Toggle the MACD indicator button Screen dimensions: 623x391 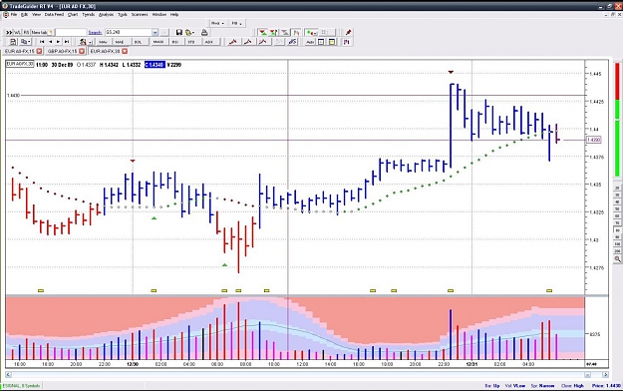(158, 42)
